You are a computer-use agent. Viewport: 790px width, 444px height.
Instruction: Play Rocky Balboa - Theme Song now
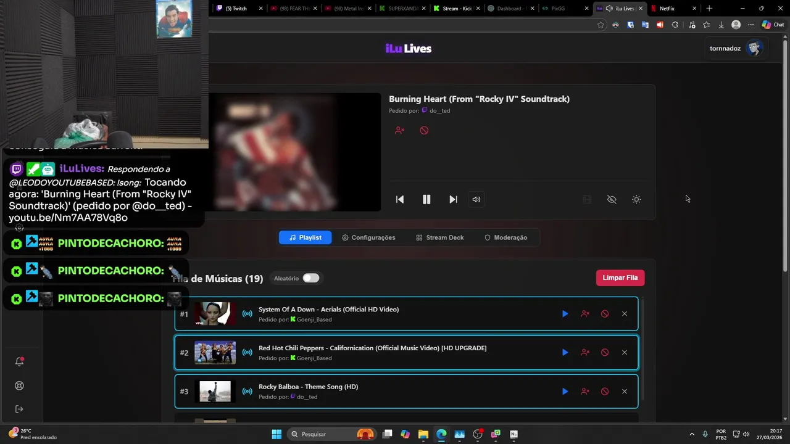(x=565, y=392)
